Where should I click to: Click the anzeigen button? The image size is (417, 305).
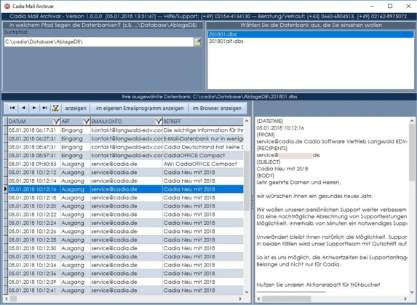76,108
